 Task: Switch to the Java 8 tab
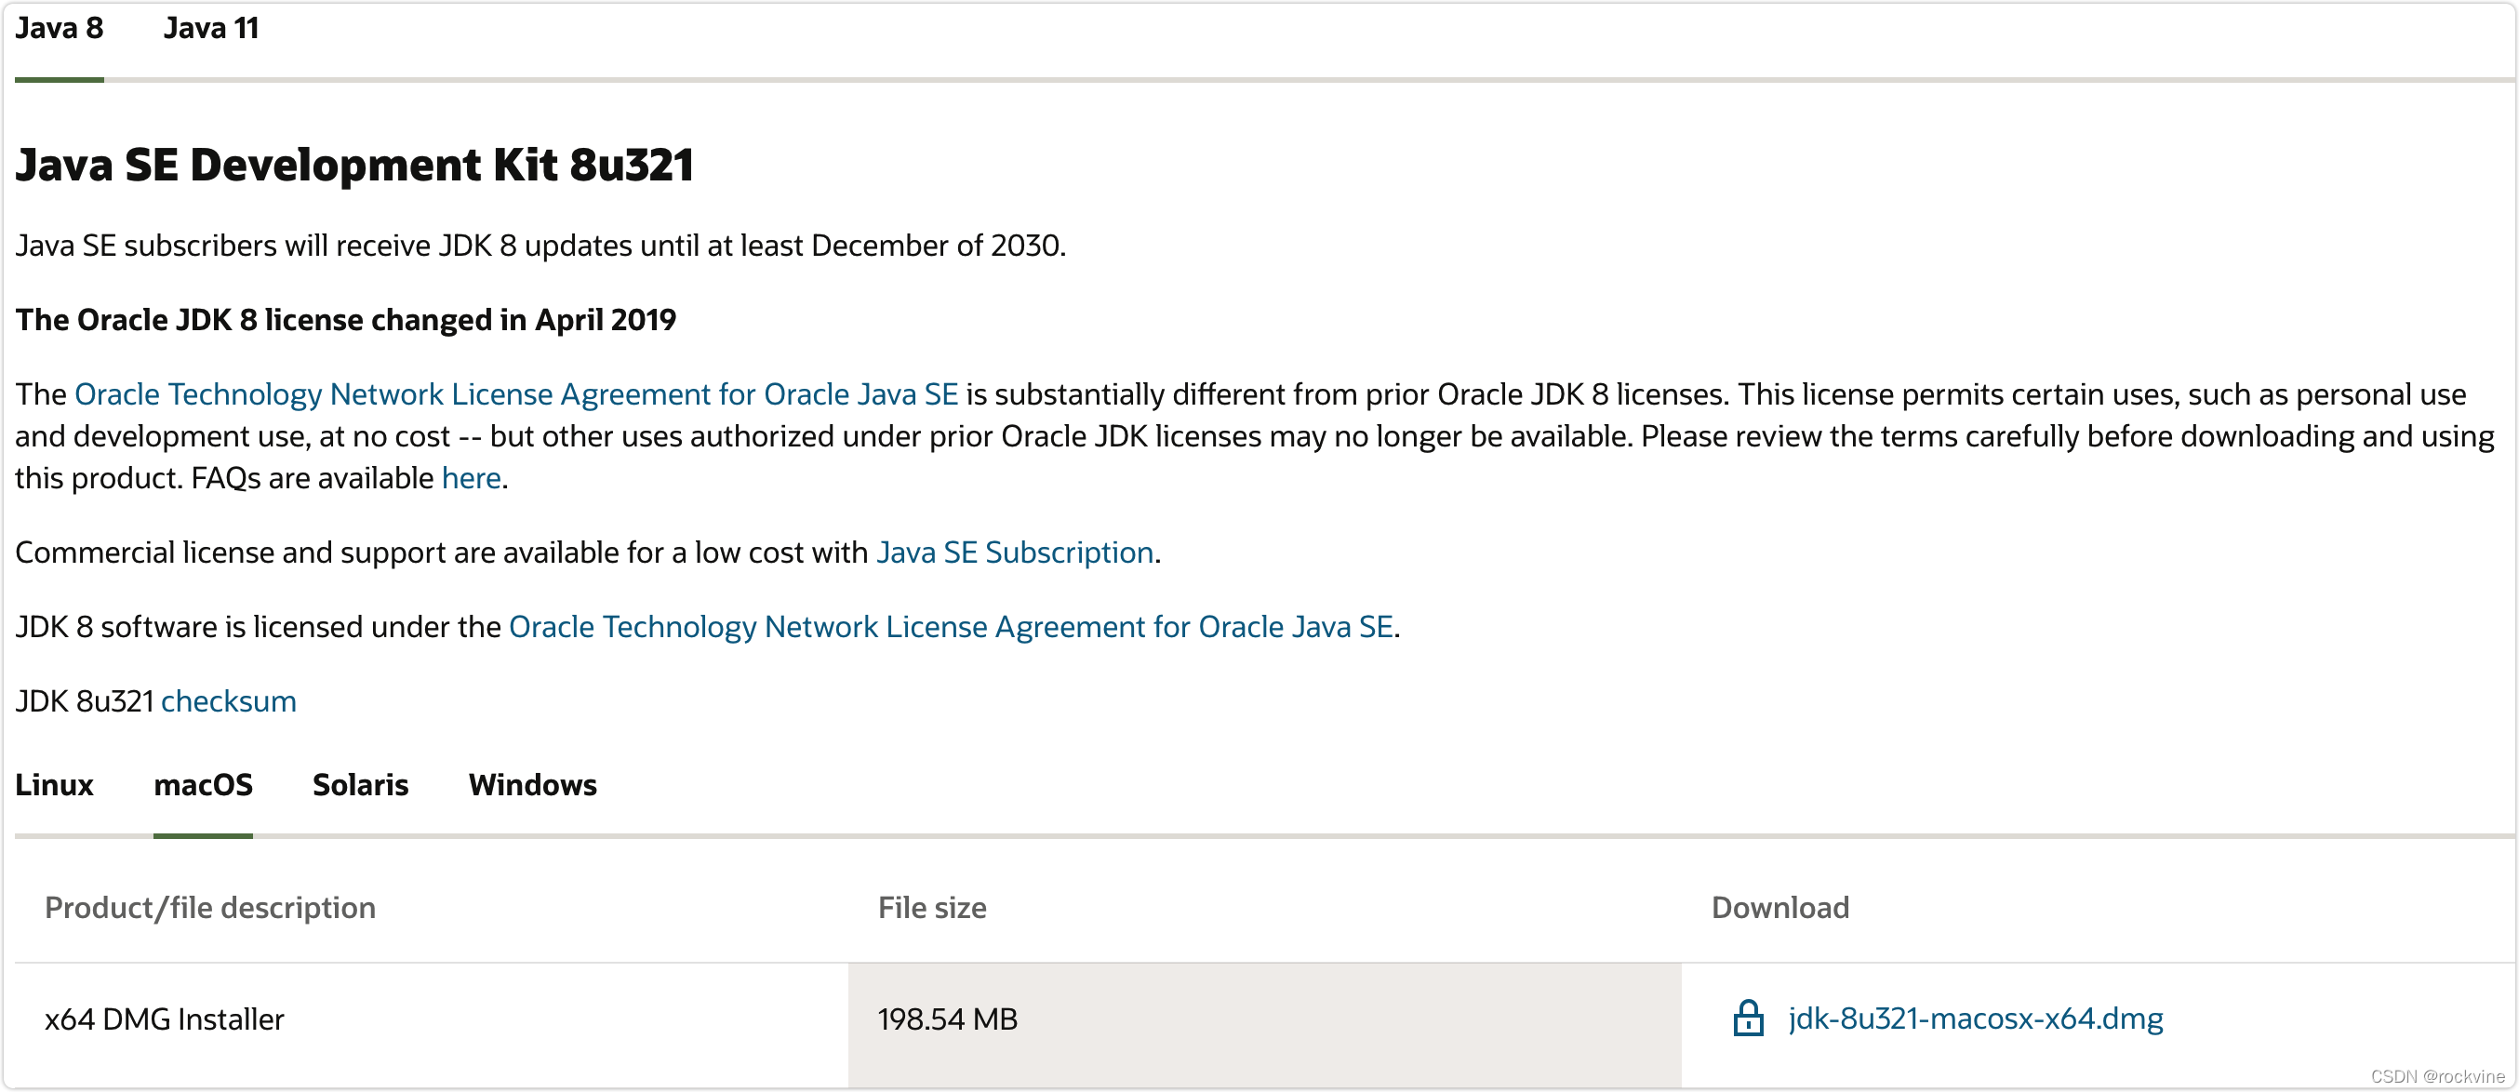[x=59, y=28]
